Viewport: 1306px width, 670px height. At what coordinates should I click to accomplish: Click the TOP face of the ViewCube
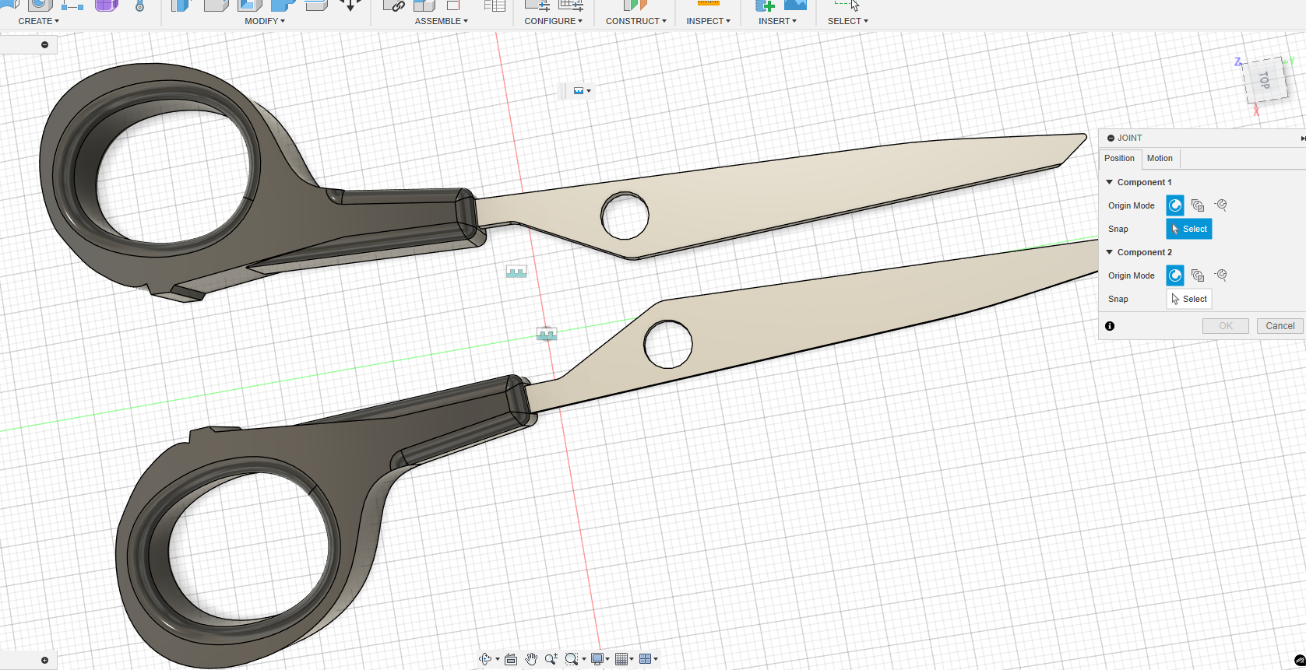tap(1263, 80)
